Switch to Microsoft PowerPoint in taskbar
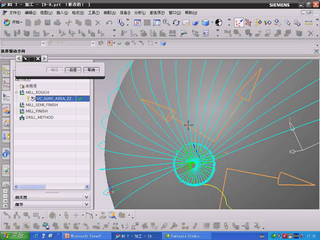Screen dimensions: 320x240 coord(87,236)
